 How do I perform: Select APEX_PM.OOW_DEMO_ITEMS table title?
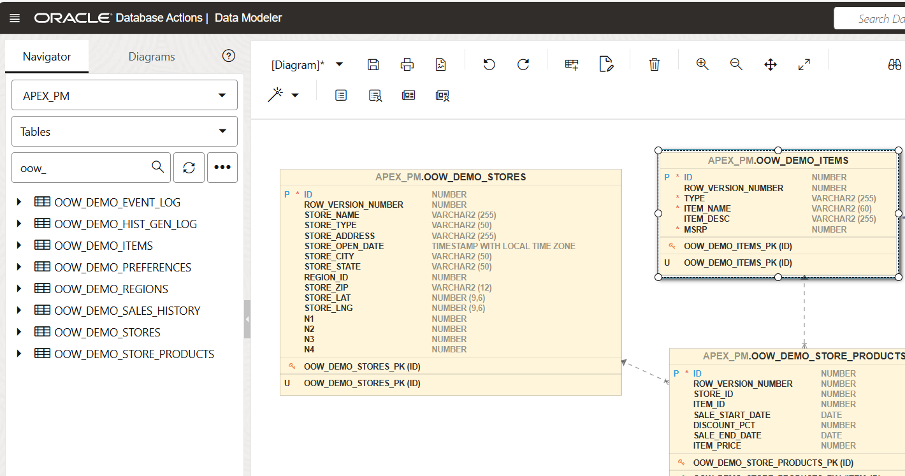[x=778, y=161]
